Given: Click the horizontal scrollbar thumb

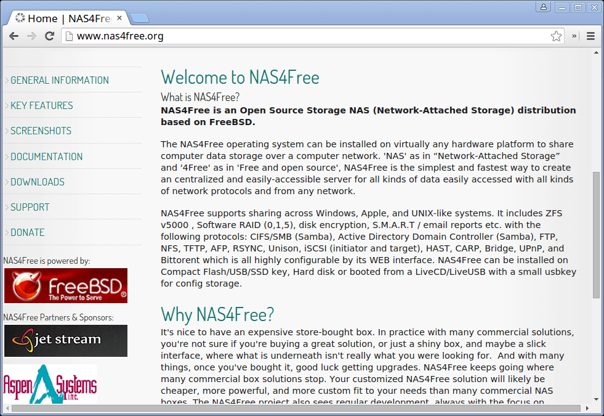Looking at the screenshot, I should (296, 408).
